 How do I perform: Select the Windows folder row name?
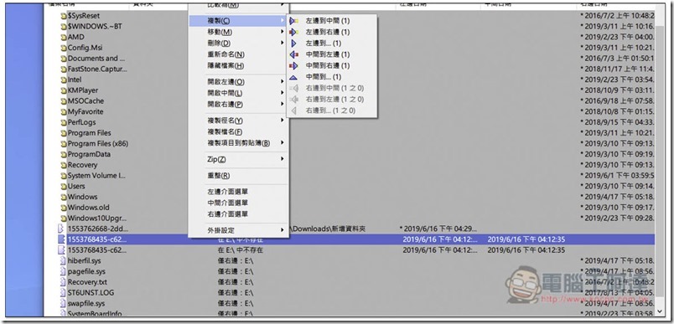pyautogui.click(x=82, y=197)
